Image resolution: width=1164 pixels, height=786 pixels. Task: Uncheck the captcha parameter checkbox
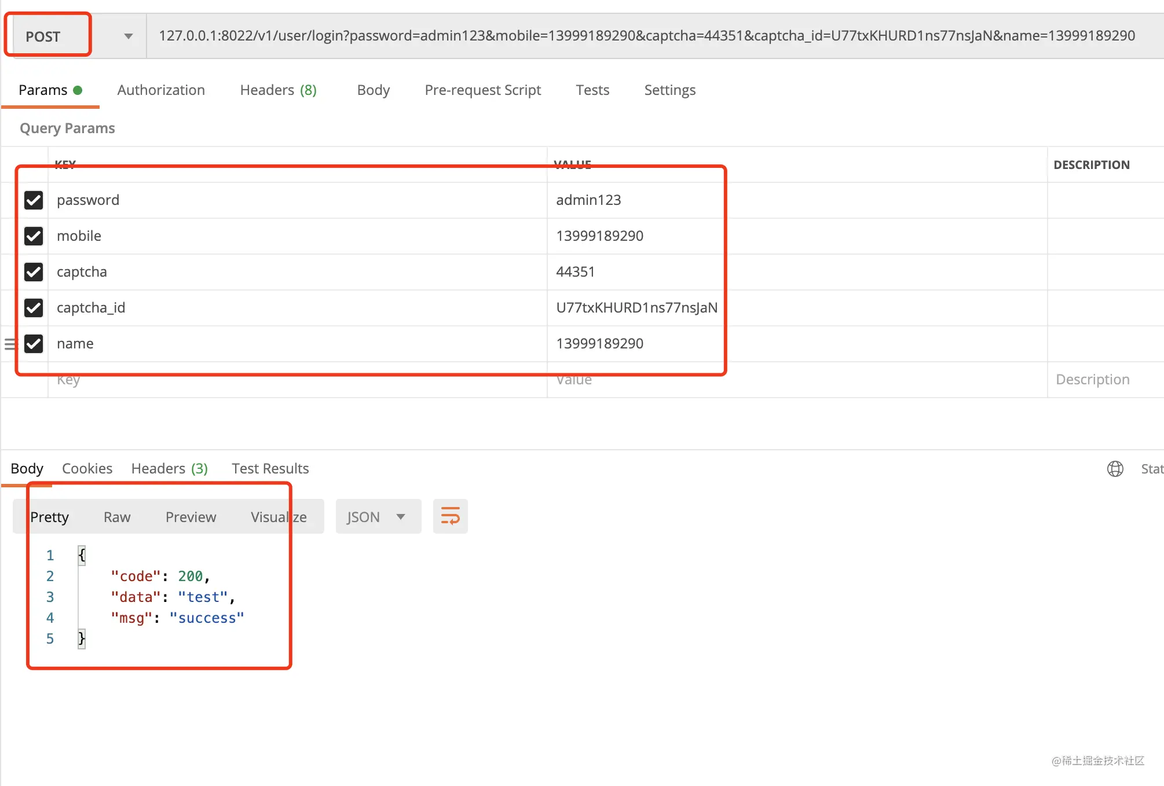click(x=34, y=272)
